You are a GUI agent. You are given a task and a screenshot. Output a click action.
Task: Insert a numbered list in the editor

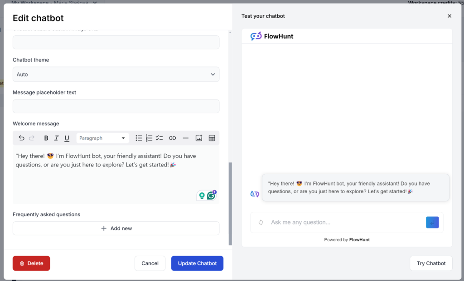click(148, 138)
